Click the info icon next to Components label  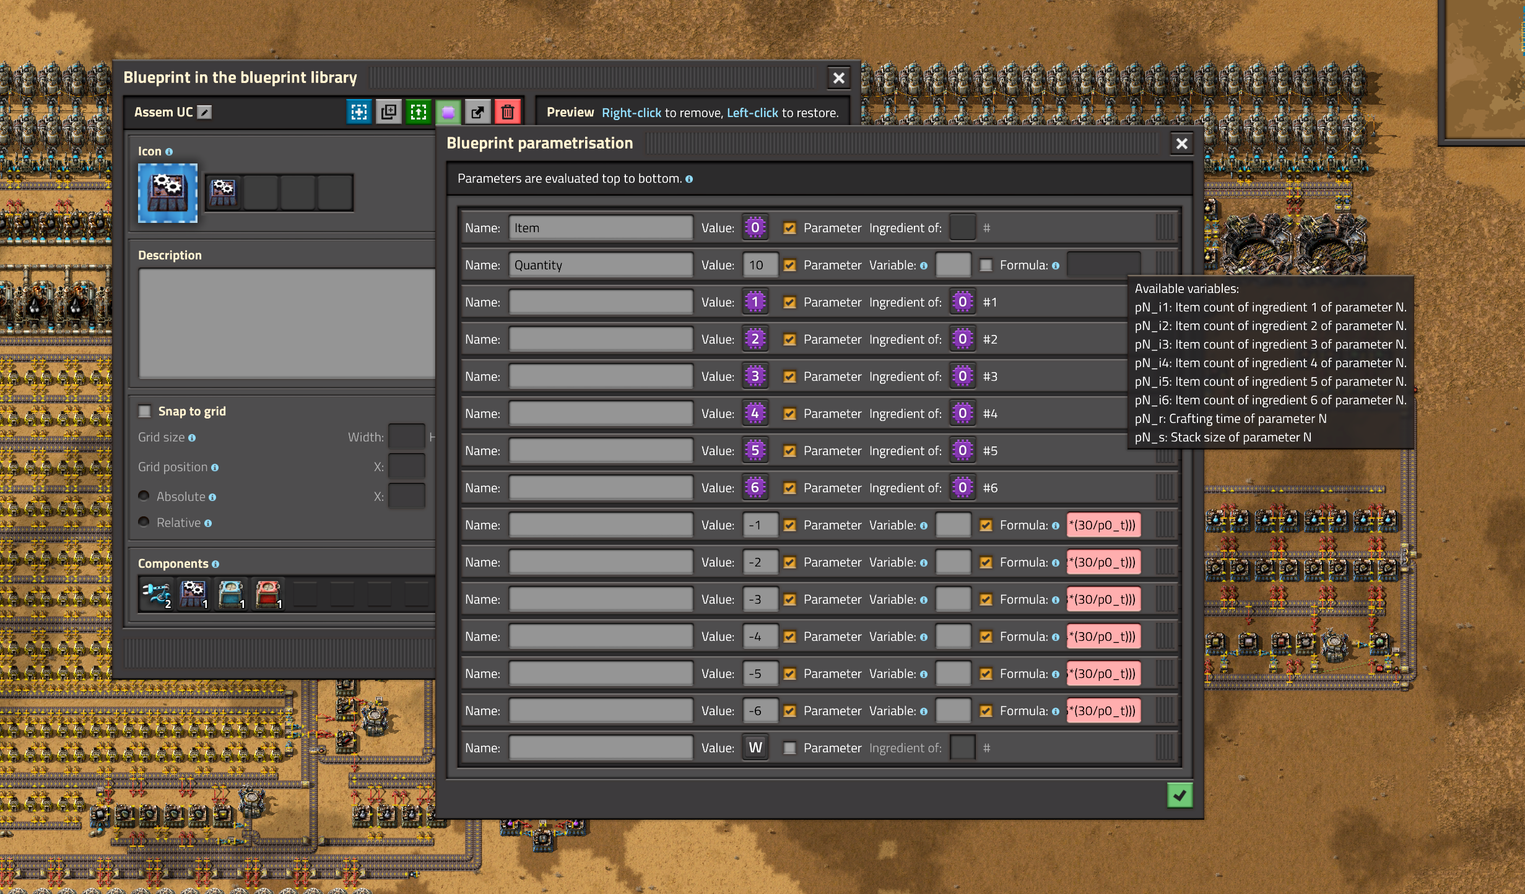215,564
